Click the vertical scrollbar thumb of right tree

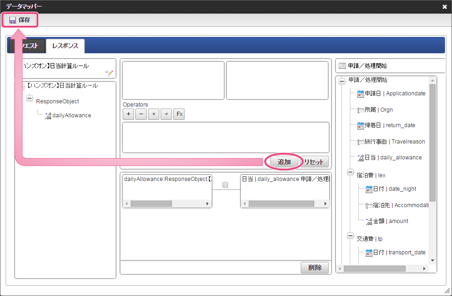(432, 143)
